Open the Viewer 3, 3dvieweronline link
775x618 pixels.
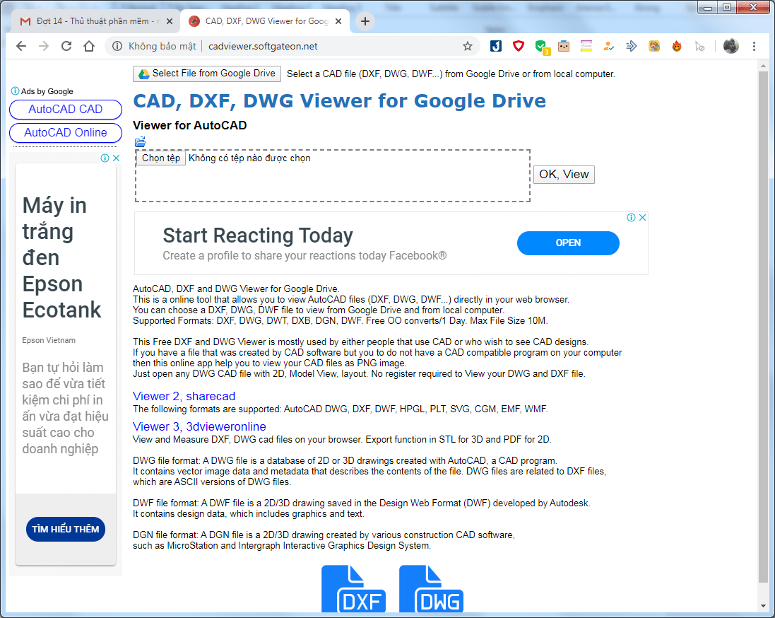point(199,426)
